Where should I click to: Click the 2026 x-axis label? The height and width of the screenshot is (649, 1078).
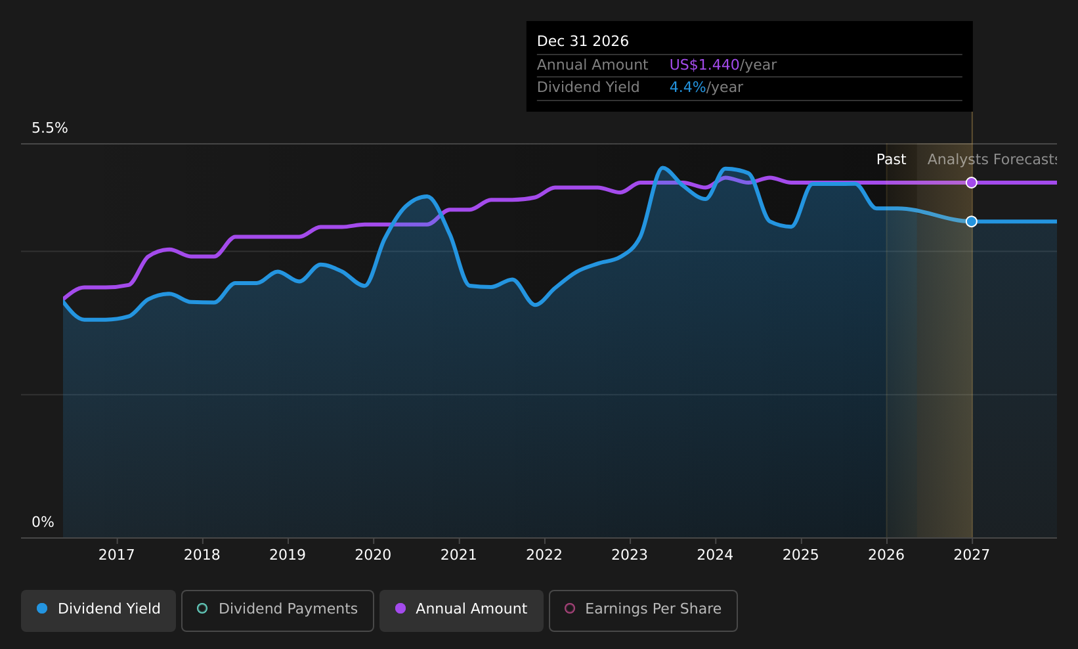pos(886,555)
